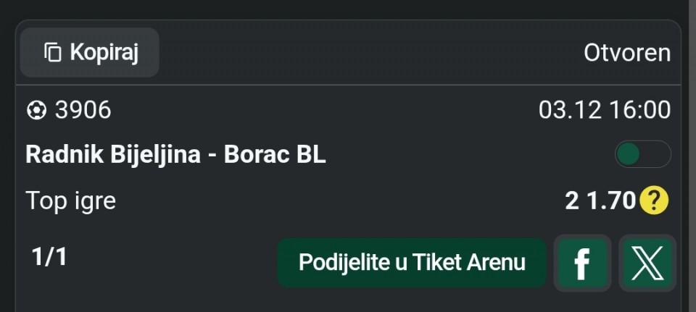
Task: Click the copy icon beside Kopiraj
Action: pyautogui.click(x=53, y=52)
